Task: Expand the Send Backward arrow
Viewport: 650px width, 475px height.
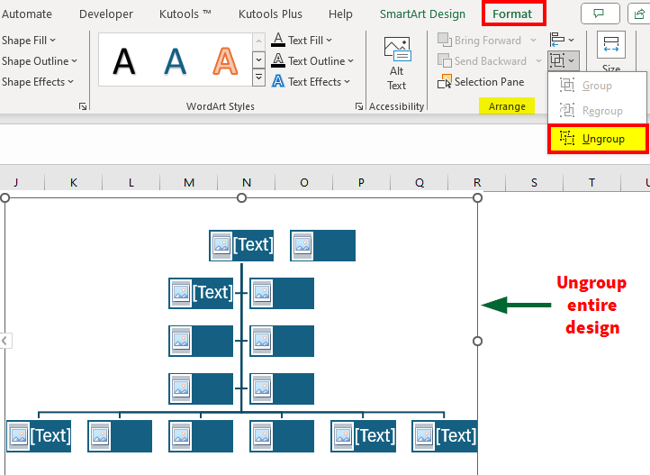Action: [538, 61]
